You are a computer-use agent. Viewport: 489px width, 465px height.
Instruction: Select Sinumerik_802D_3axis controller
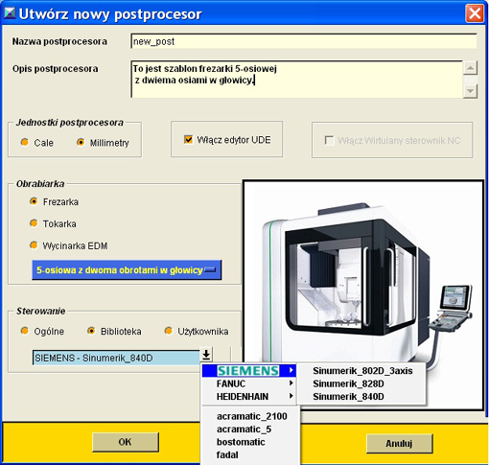click(362, 371)
